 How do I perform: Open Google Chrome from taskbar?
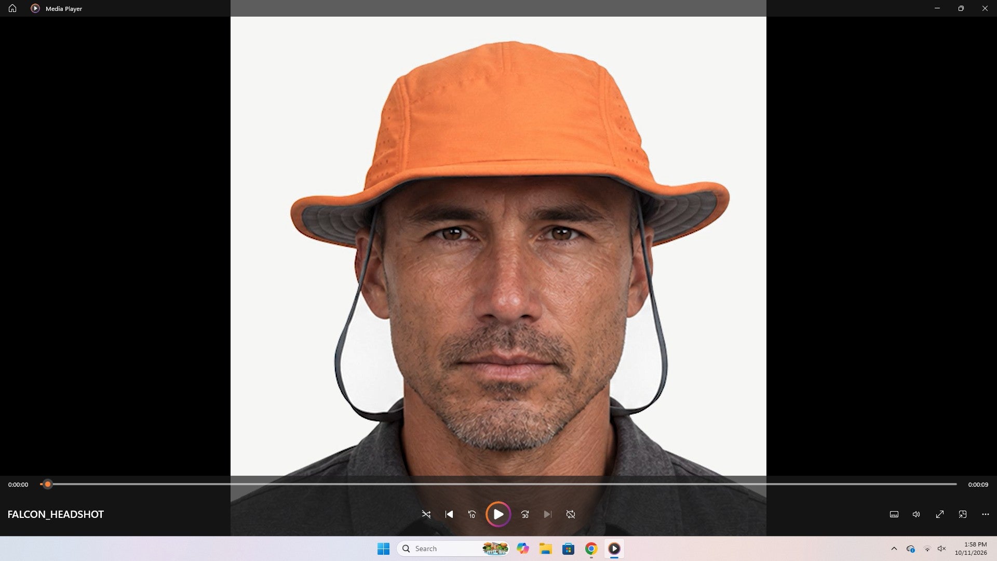591,549
